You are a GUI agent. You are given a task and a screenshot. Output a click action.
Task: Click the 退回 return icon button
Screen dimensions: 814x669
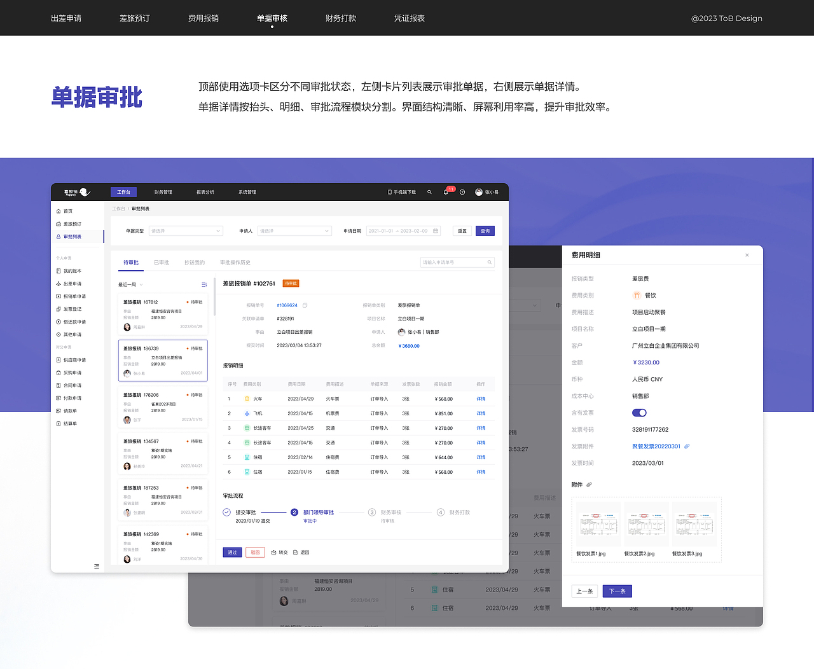pyautogui.click(x=301, y=553)
